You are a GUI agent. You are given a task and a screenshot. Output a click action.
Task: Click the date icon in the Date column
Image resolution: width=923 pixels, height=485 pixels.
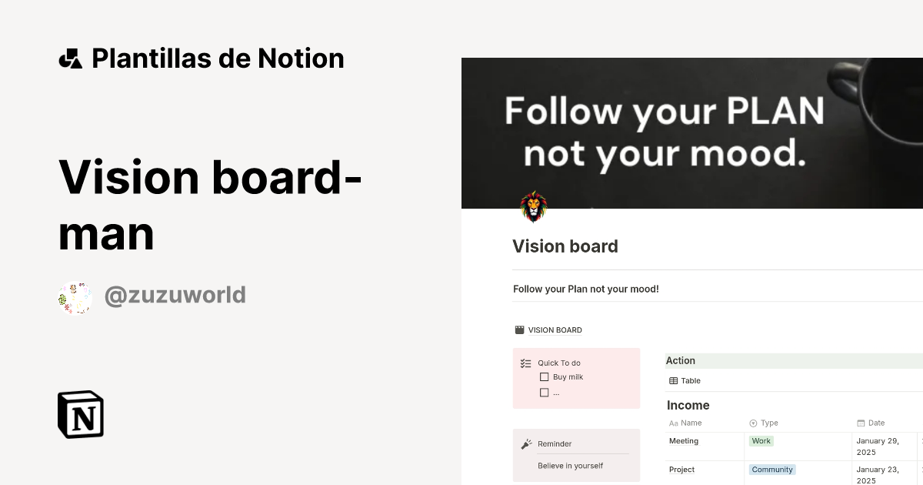pos(860,423)
